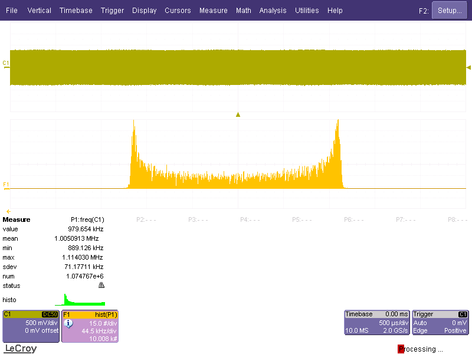Select the trigger level arrow on right edge
Image resolution: width=472 pixels, height=354 pixels.
pyautogui.click(x=468, y=68)
